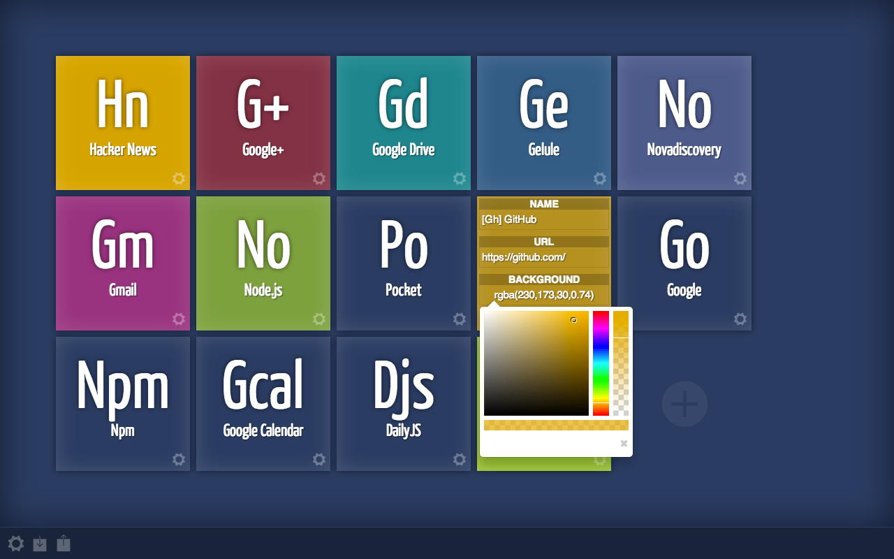Click the rgba Background value field
Viewport: 894px width, 559px height.
543,295
